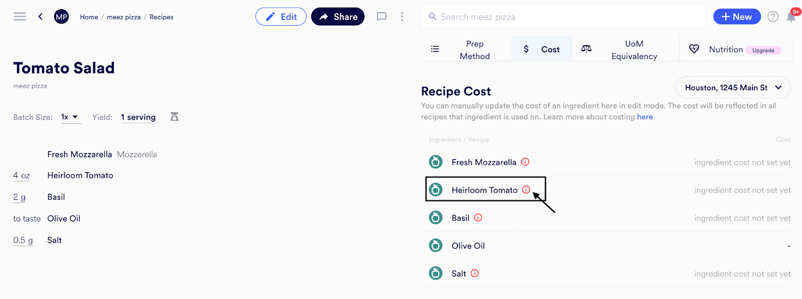Screen dimensions: 802x299
Task: Click Fresh Mozzarella warning info icon
Action: click(x=525, y=162)
